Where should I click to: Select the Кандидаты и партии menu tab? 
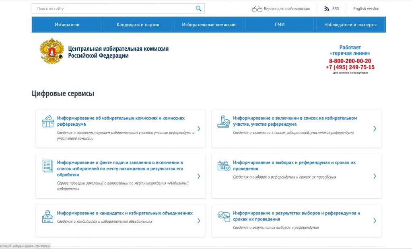pyautogui.click(x=138, y=25)
